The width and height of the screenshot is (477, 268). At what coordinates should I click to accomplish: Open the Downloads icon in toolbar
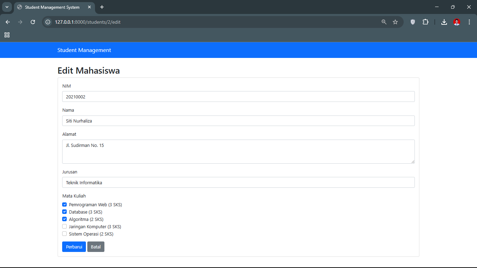(x=444, y=22)
